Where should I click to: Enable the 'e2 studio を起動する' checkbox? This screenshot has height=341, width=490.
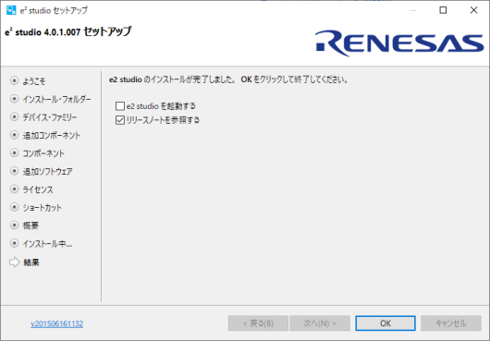pos(120,106)
